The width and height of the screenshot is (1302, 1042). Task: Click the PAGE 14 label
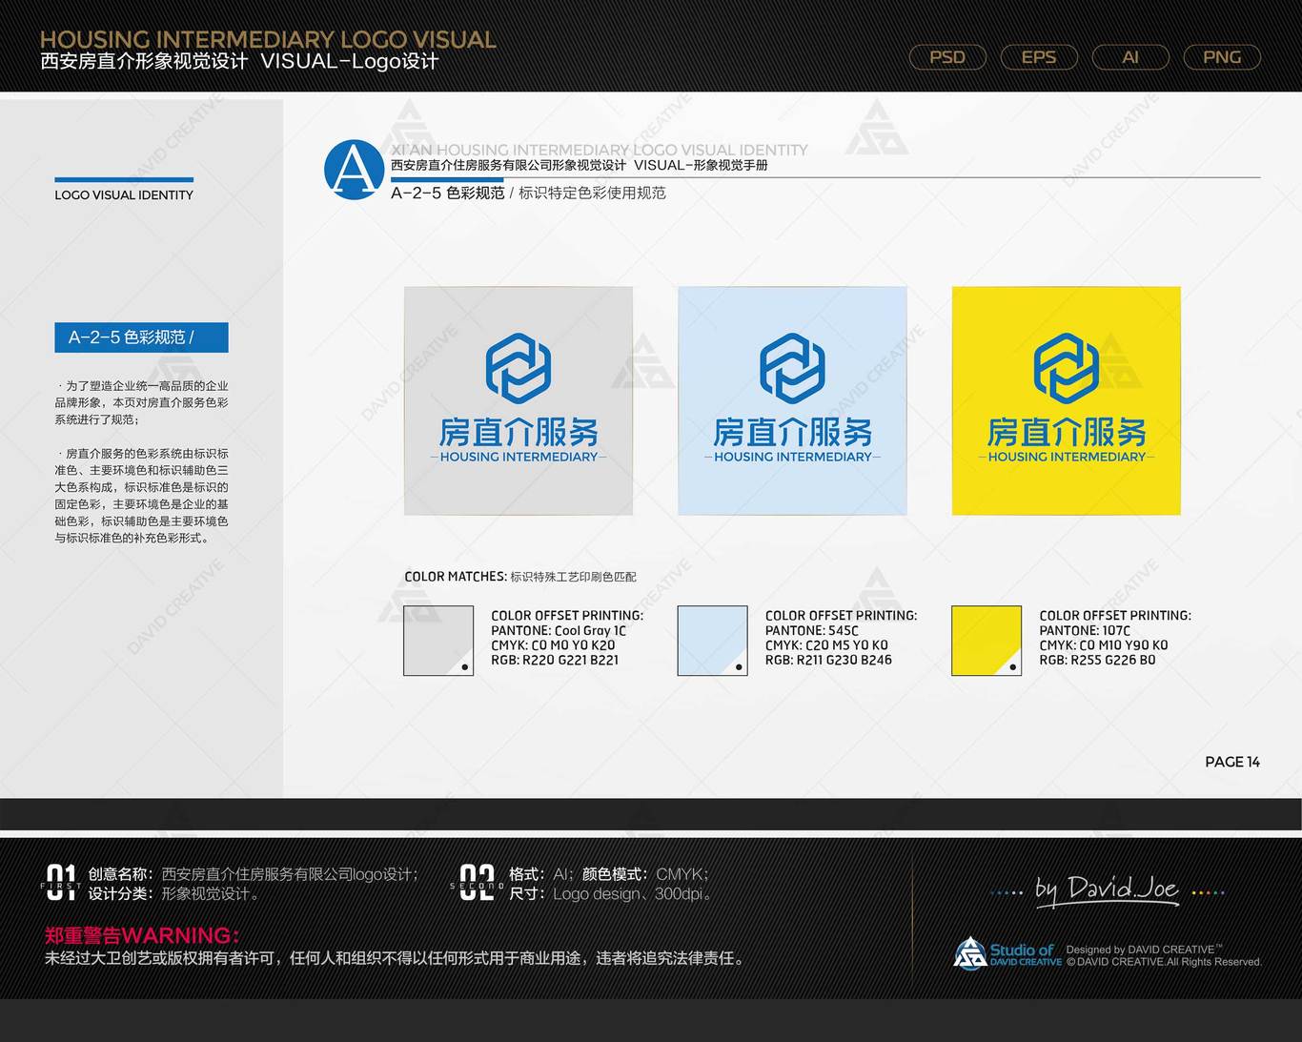[x=1232, y=762]
